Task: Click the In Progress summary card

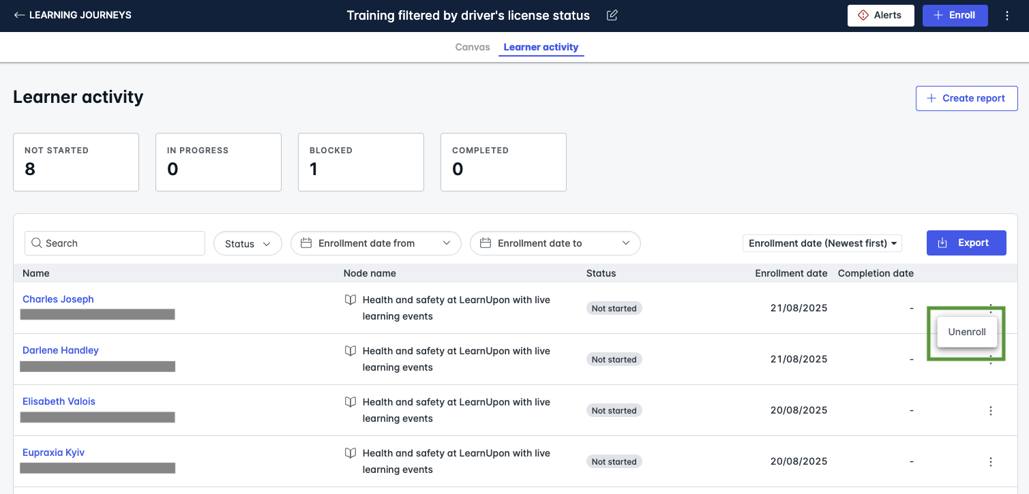Action: (218, 162)
